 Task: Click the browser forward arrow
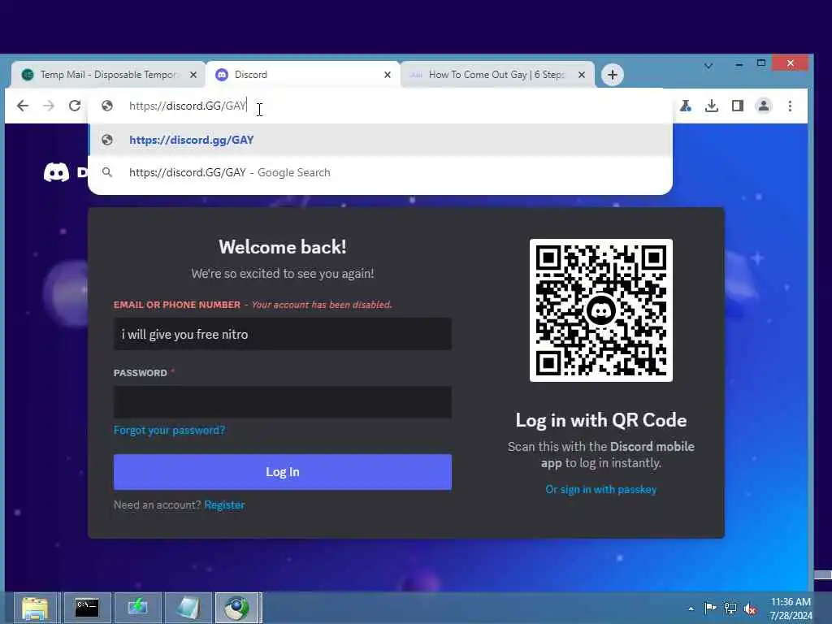48,106
